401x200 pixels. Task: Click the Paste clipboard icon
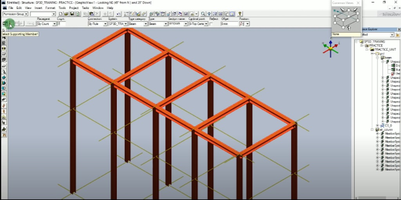click(x=91, y=14)
